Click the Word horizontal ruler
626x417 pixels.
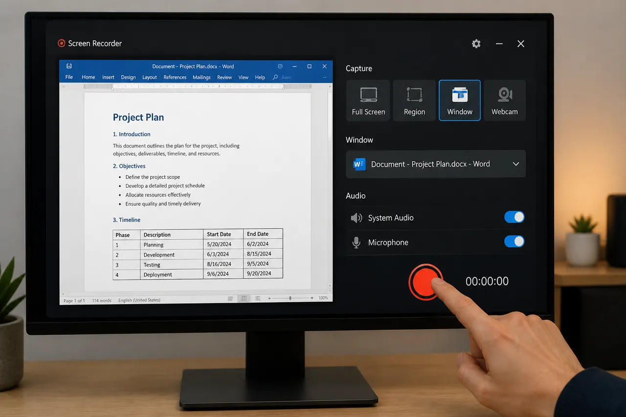point(198,87)
